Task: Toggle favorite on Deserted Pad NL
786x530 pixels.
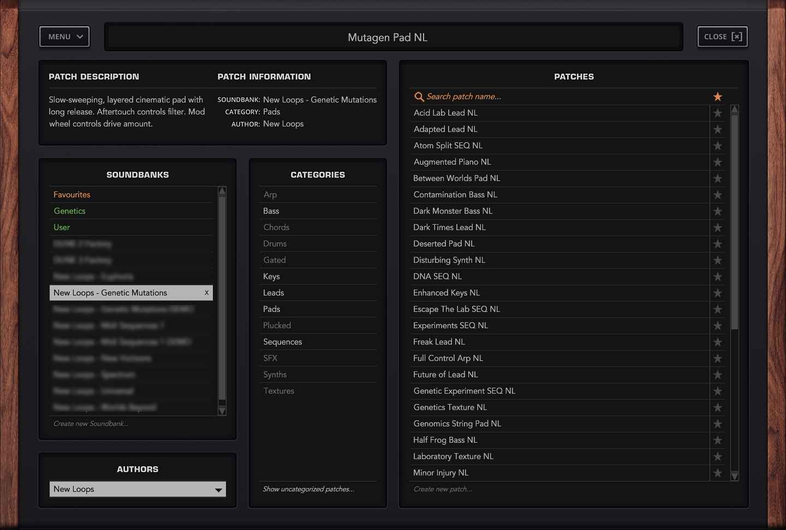Action: tap(717, 244)
